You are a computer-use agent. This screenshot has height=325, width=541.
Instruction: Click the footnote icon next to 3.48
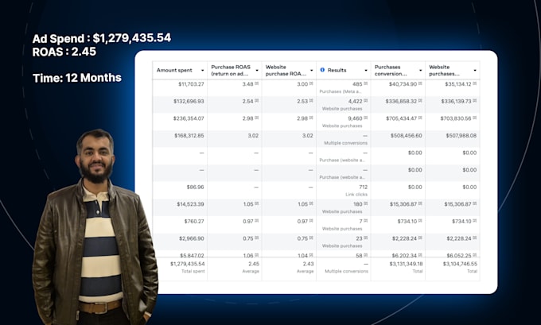pyautogui.click(x=257, y=83)
